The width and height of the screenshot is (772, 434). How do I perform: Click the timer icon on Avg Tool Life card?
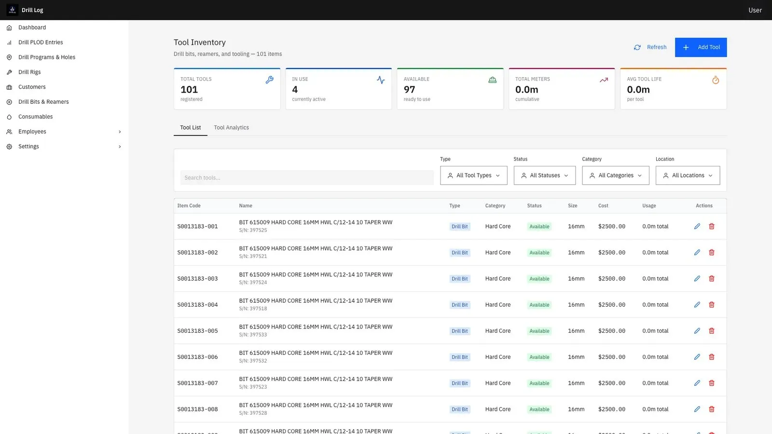(x=716, y=80)
